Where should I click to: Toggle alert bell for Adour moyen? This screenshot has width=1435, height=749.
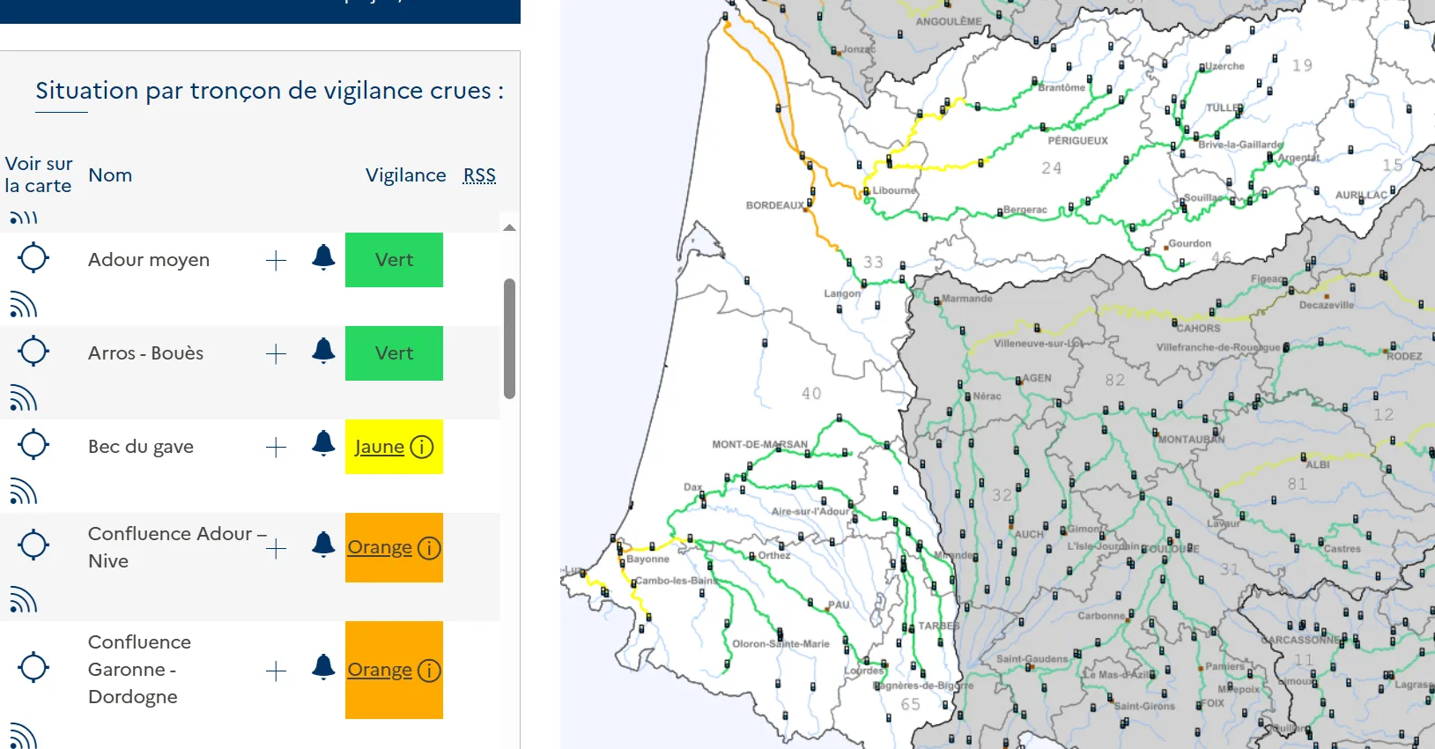click(x=323, y=257)
